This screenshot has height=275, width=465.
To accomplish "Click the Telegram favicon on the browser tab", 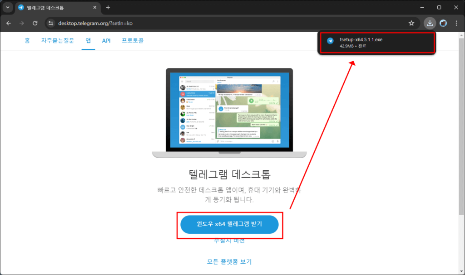I will pyautogui.click(x=21, y=7).
